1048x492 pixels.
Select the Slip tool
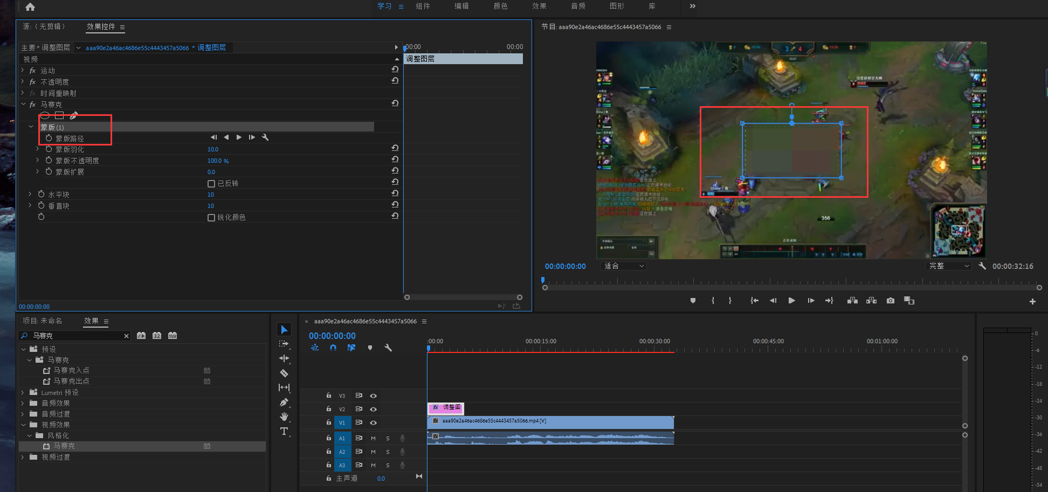tap(284, 387)
